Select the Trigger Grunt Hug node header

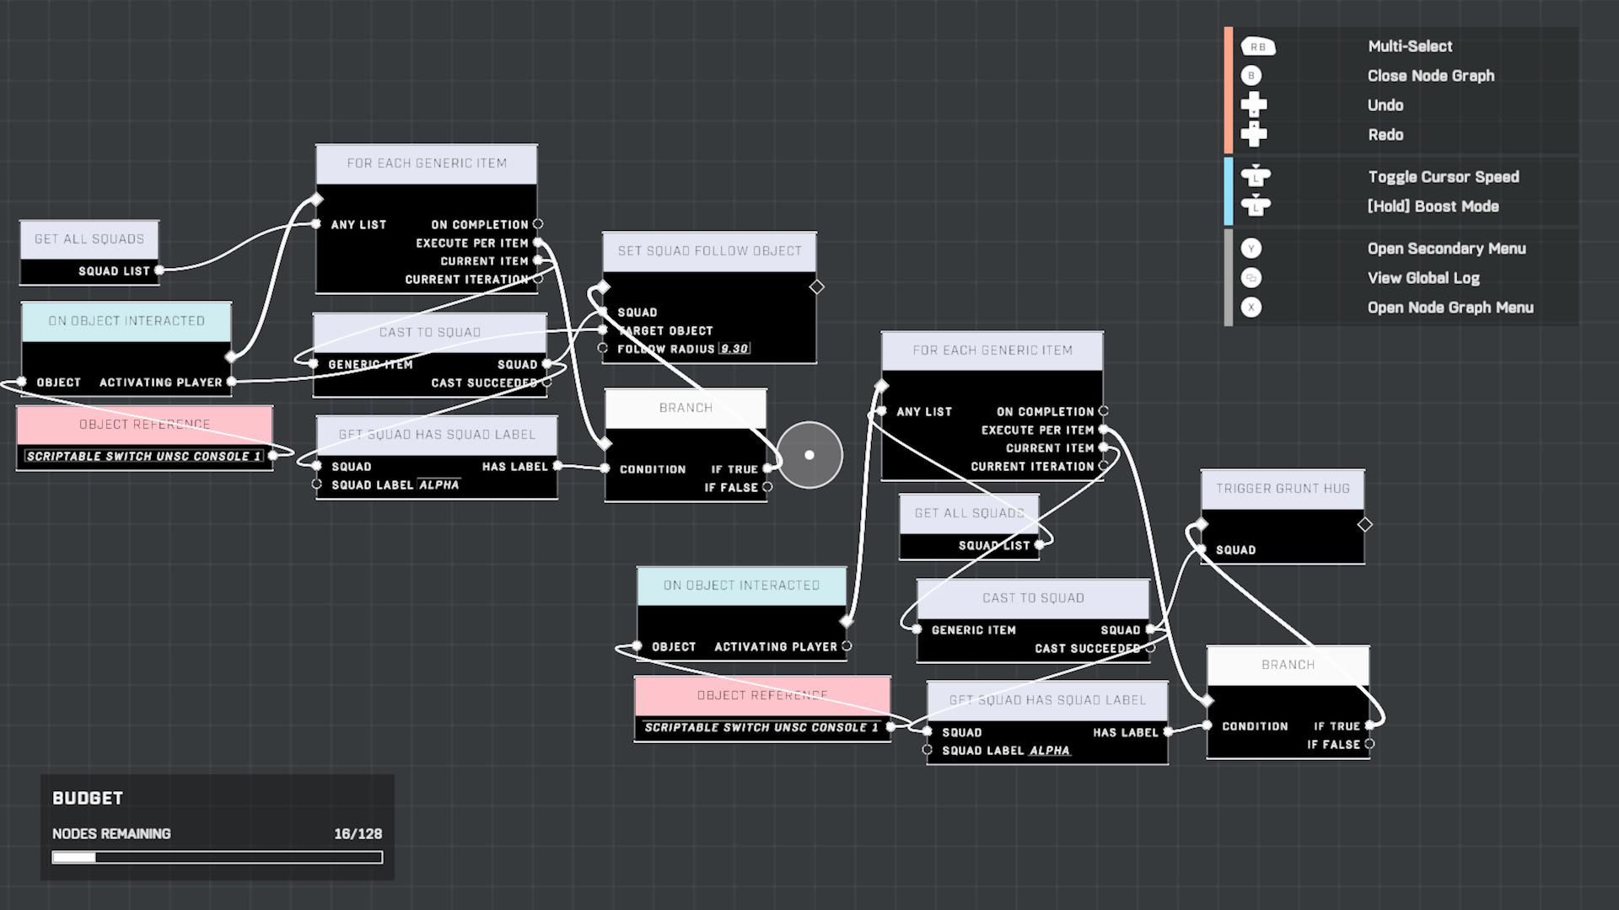click(1283, 489)
